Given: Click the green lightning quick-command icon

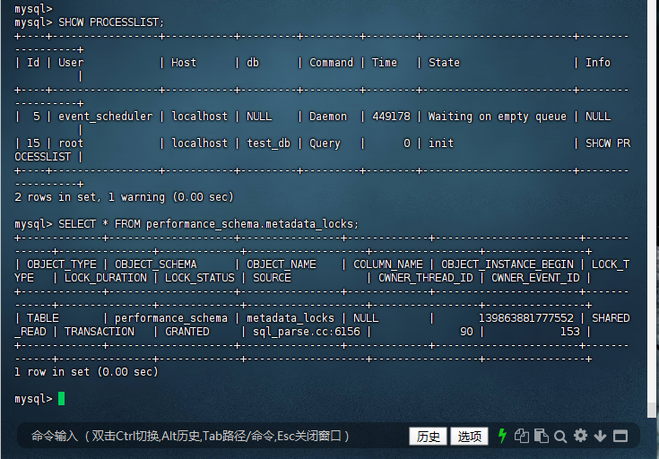Looking at the screenshot, I should 502,436.
